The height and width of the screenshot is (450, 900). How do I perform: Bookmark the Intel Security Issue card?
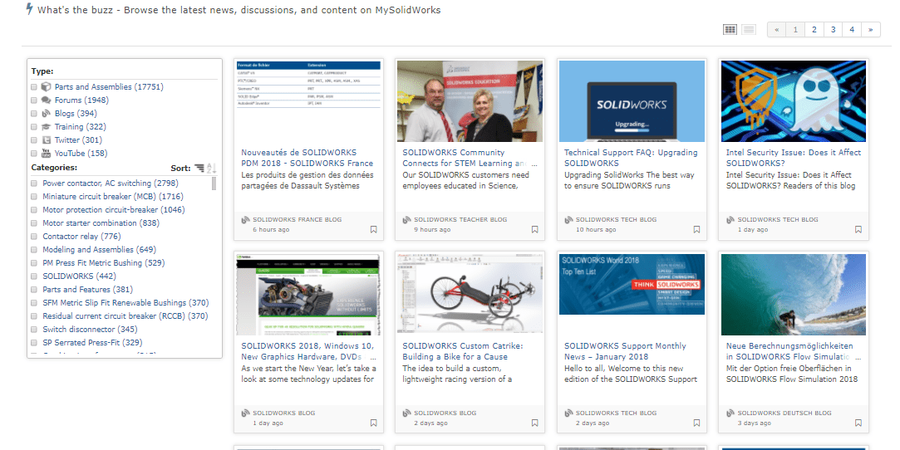[x=858, y=229]
